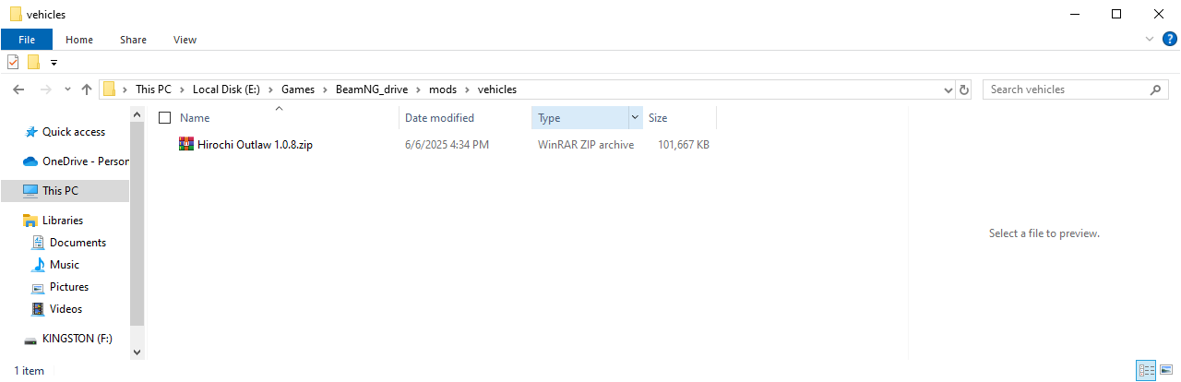1181x382 pixels.
Task: Click the search magnifier icon
Action: (x=1155, y=90)
